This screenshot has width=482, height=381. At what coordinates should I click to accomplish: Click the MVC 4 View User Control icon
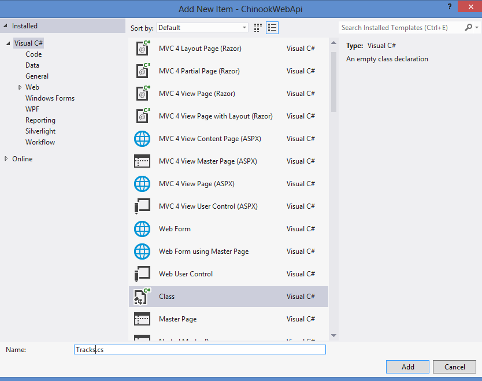pyautogui.click(x=142, y=206)
